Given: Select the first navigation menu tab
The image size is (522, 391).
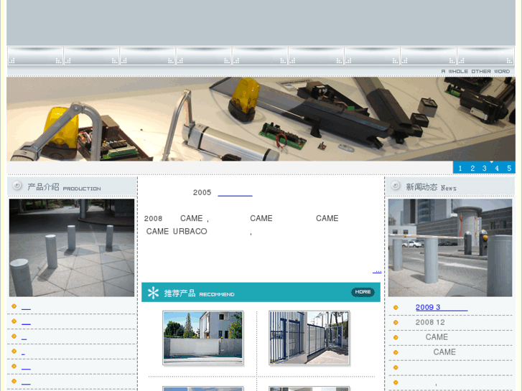Looking at the screenshot, I should coord(35,56).
